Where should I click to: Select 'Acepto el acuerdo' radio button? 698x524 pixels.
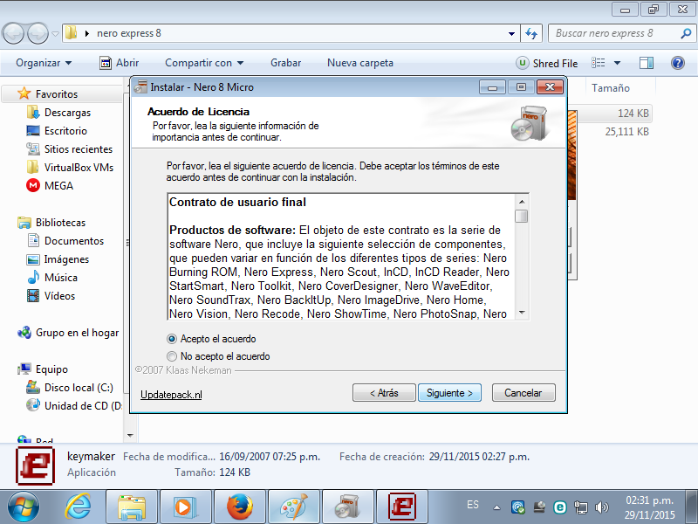(x=171, y=339)
